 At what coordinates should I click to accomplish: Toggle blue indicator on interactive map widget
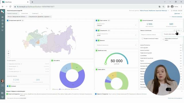8,20
